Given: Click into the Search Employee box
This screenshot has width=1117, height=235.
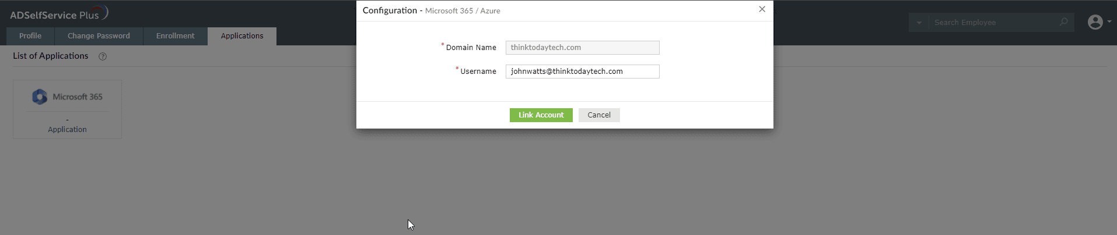Looking at the screenshot, I should (x=992, y=23).
